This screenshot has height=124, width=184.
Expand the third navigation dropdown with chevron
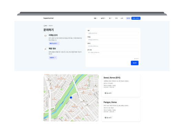(x=110, y=18)
